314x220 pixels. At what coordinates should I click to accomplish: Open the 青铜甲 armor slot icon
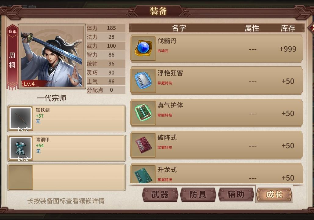(20, 148)
